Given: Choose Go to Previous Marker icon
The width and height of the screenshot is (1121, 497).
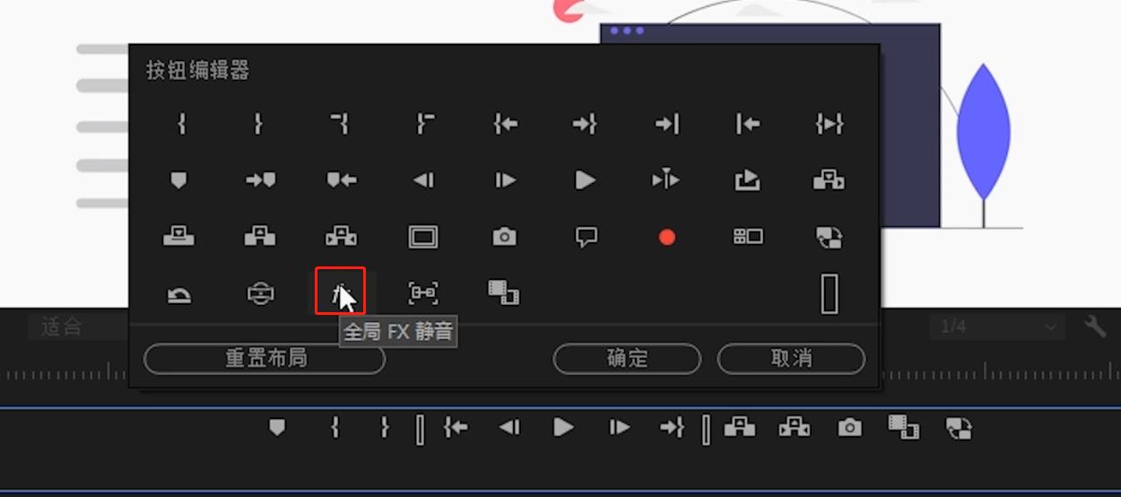Looking at the screenshot, I should [x=342, y=180].
